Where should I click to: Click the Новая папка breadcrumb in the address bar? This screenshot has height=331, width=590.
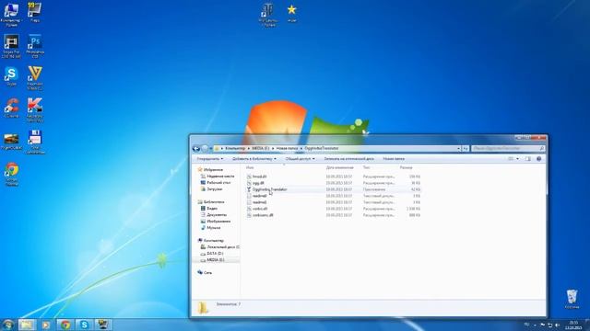coord(287,149)
